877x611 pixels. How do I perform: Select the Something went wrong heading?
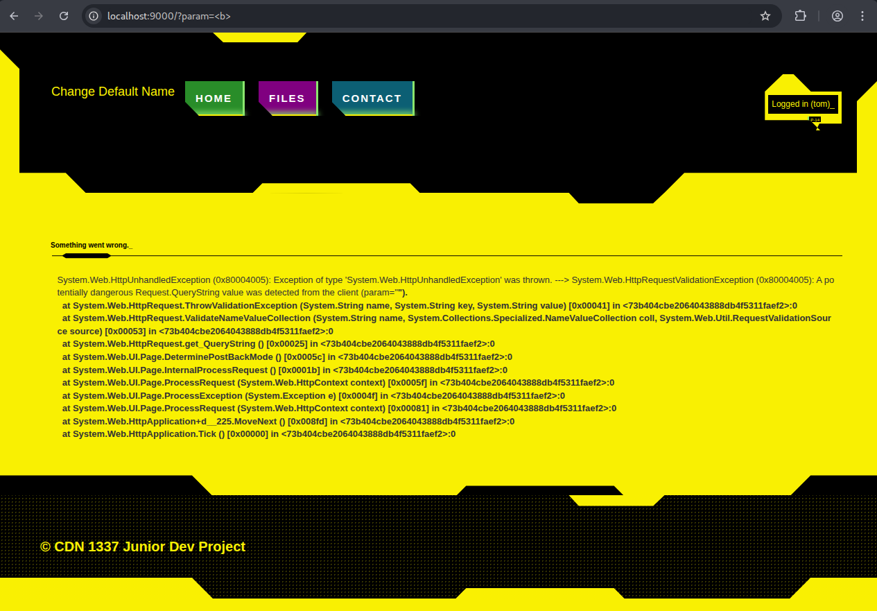(x=90, y=245)
